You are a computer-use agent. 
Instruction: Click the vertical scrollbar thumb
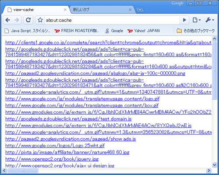click(x=214, y=71)
